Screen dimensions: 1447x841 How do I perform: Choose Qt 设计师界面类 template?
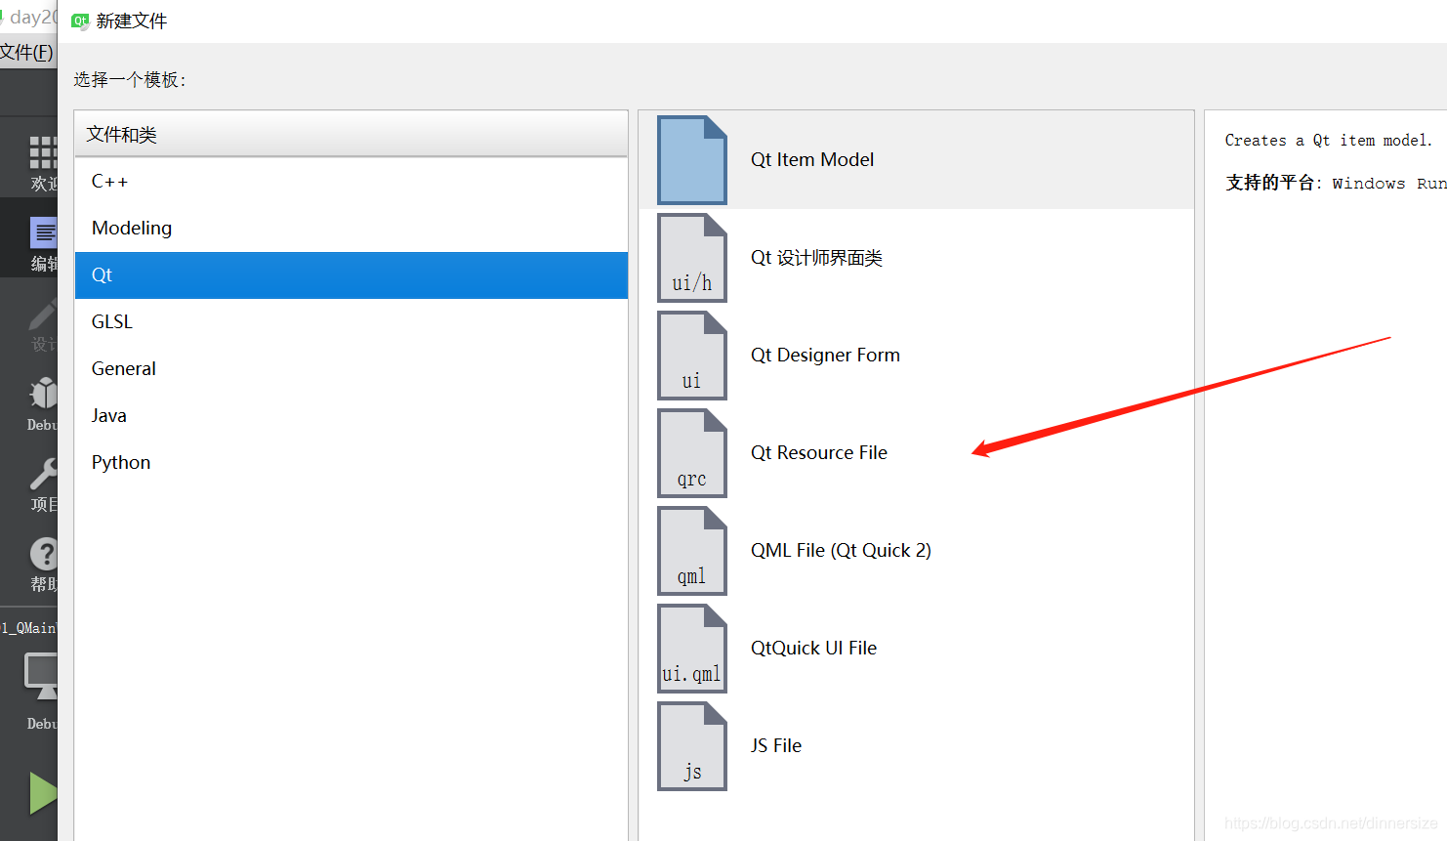[916, 258]
